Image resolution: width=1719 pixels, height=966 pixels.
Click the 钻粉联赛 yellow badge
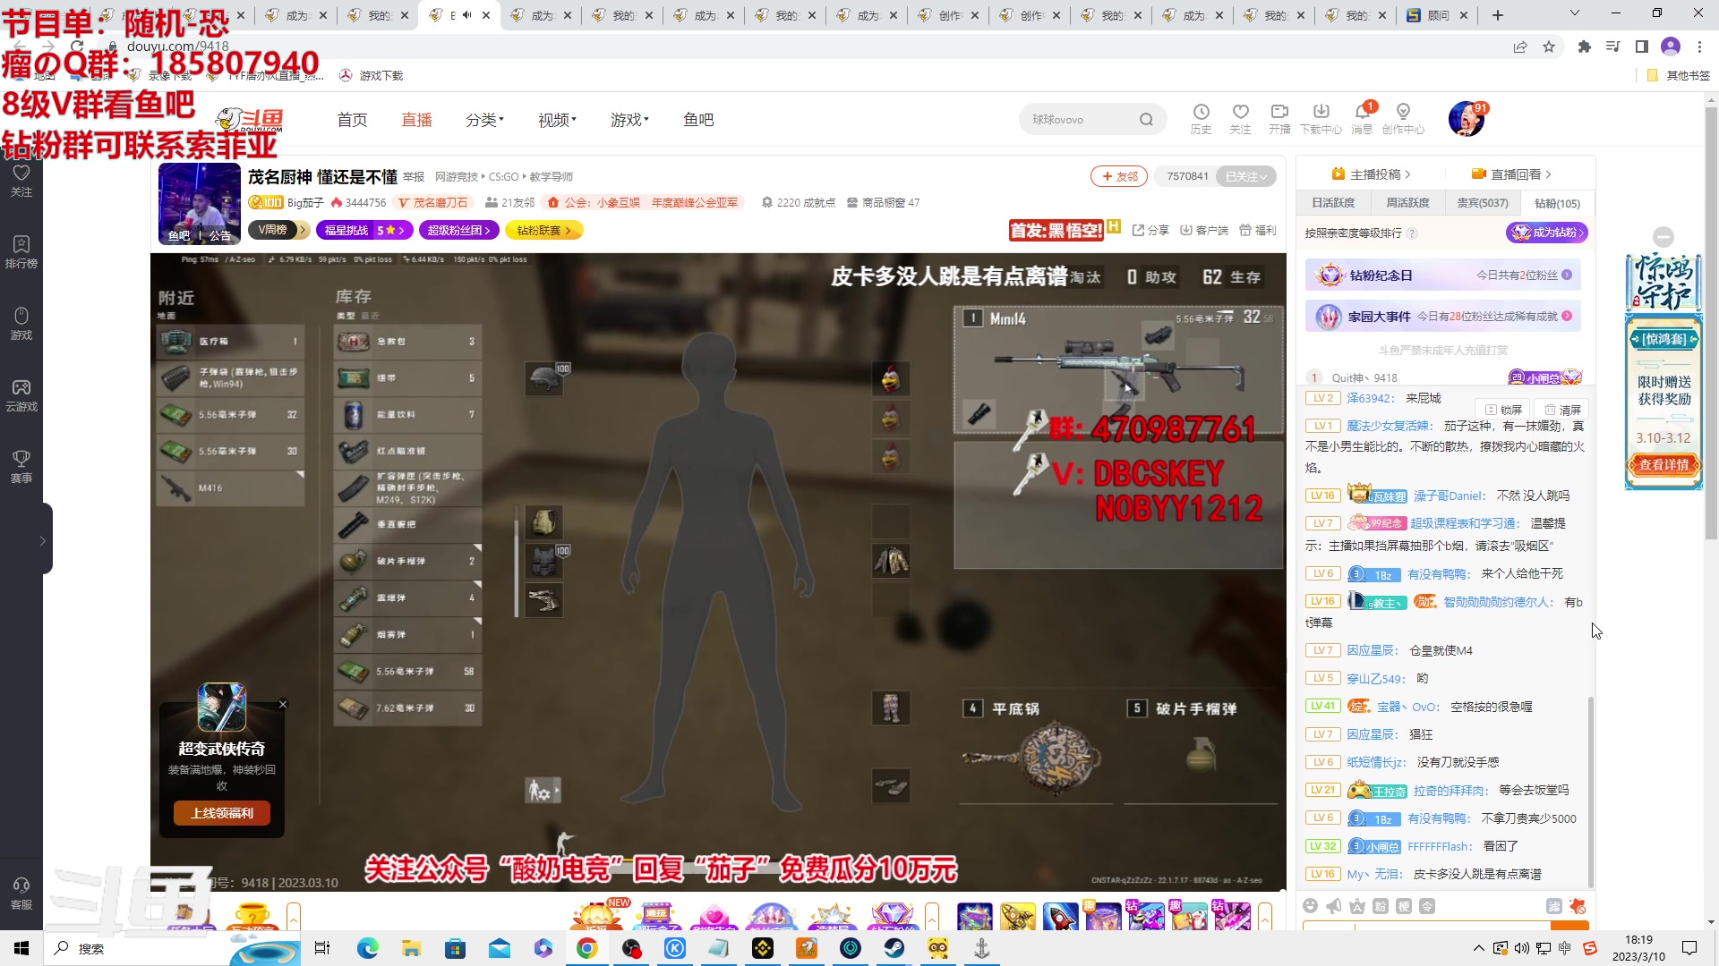[544, 231]
